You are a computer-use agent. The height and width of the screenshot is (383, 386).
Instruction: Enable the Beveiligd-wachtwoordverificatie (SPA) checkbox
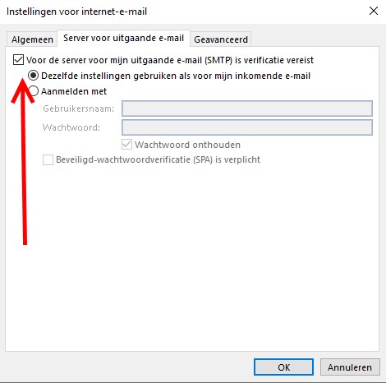(x=48, y=159)
